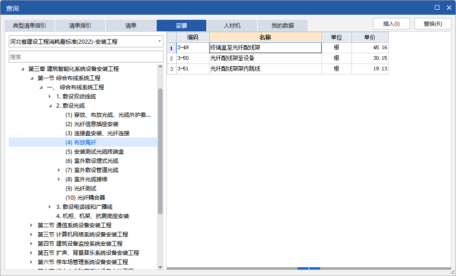
Task: Select (5) 安装测试光缆终端盒 item
Action: coord(94,152)
